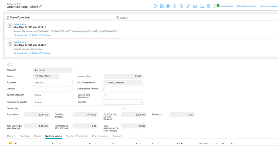Click the icon next to the checklist icon
The image size is (278, 146).
(209, 6)
